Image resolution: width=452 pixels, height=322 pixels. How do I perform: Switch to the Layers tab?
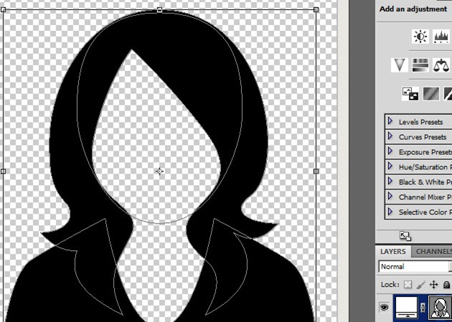tap(393, 252)
